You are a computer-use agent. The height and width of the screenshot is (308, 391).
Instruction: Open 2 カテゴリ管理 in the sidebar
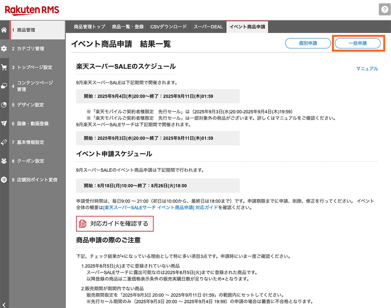38,49
